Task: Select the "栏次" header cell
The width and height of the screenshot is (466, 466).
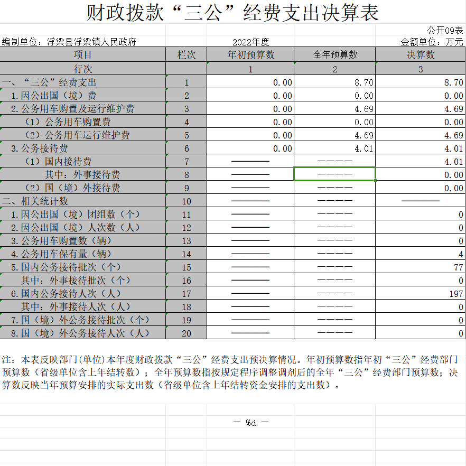Action: coord(186,55)
